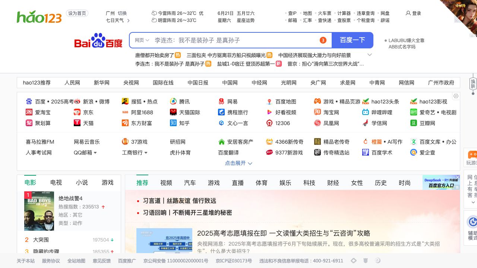This screenshot has height=268, width=477.
Task: Open the 网页 search type dropdown
Action: pos(142,40)
